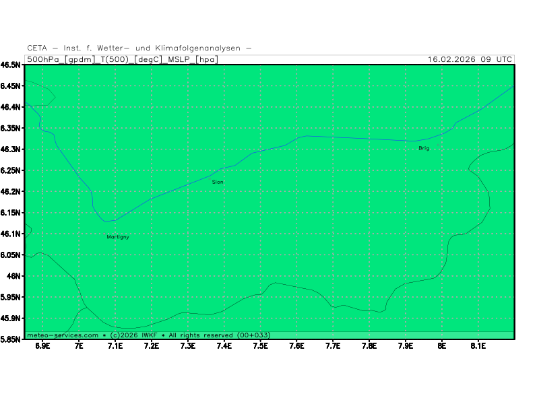Image resolution: width=539 pixels, height=404 pixels.
Task: Select the [hpa] unit label
Action: (x=205, y=59)
